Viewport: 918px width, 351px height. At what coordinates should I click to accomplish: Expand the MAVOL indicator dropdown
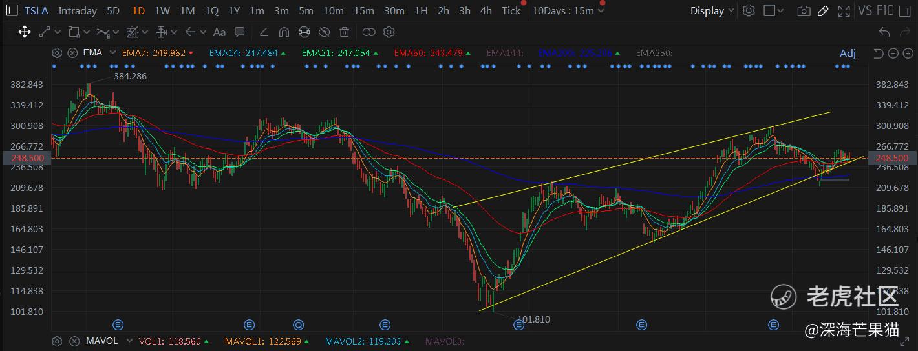[129, 341]
